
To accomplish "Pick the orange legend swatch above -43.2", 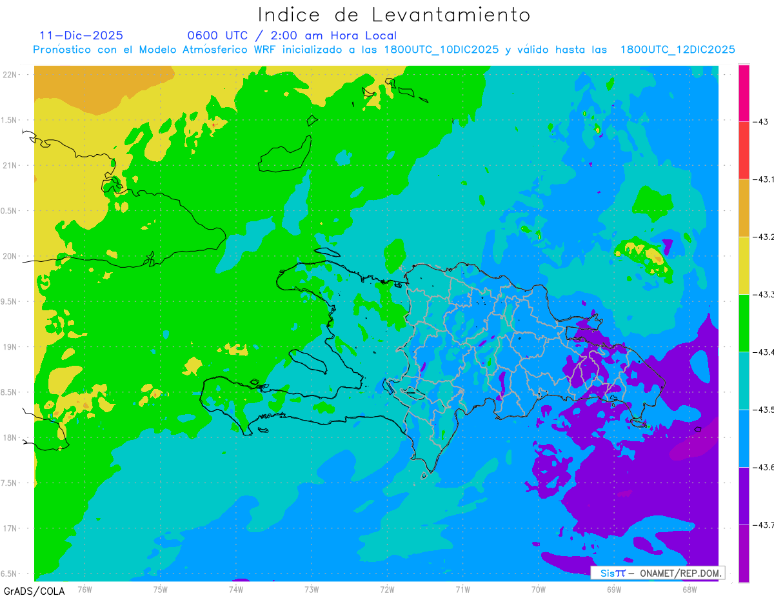I will [744, 208].
